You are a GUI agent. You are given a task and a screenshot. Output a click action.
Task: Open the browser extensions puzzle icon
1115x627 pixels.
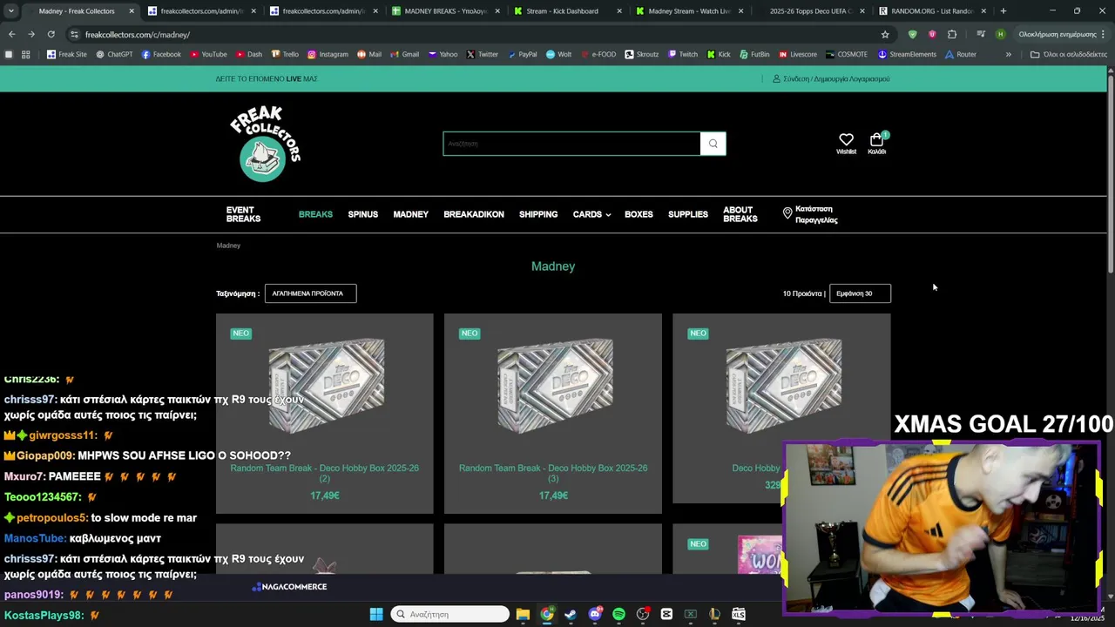tap(951, 34)
